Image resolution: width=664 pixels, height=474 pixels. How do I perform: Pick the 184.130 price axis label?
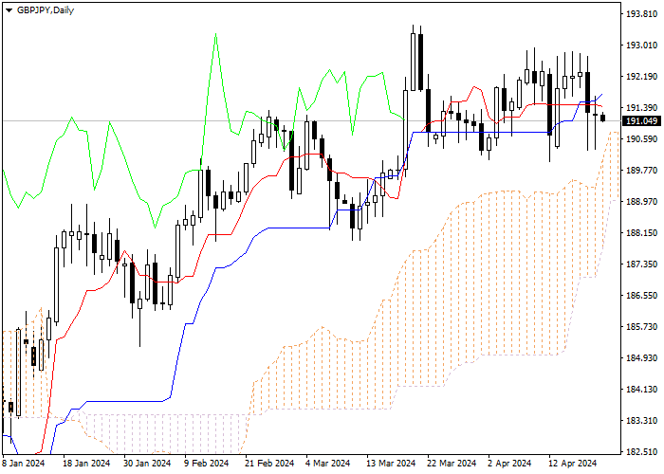(x=641, y=390)
